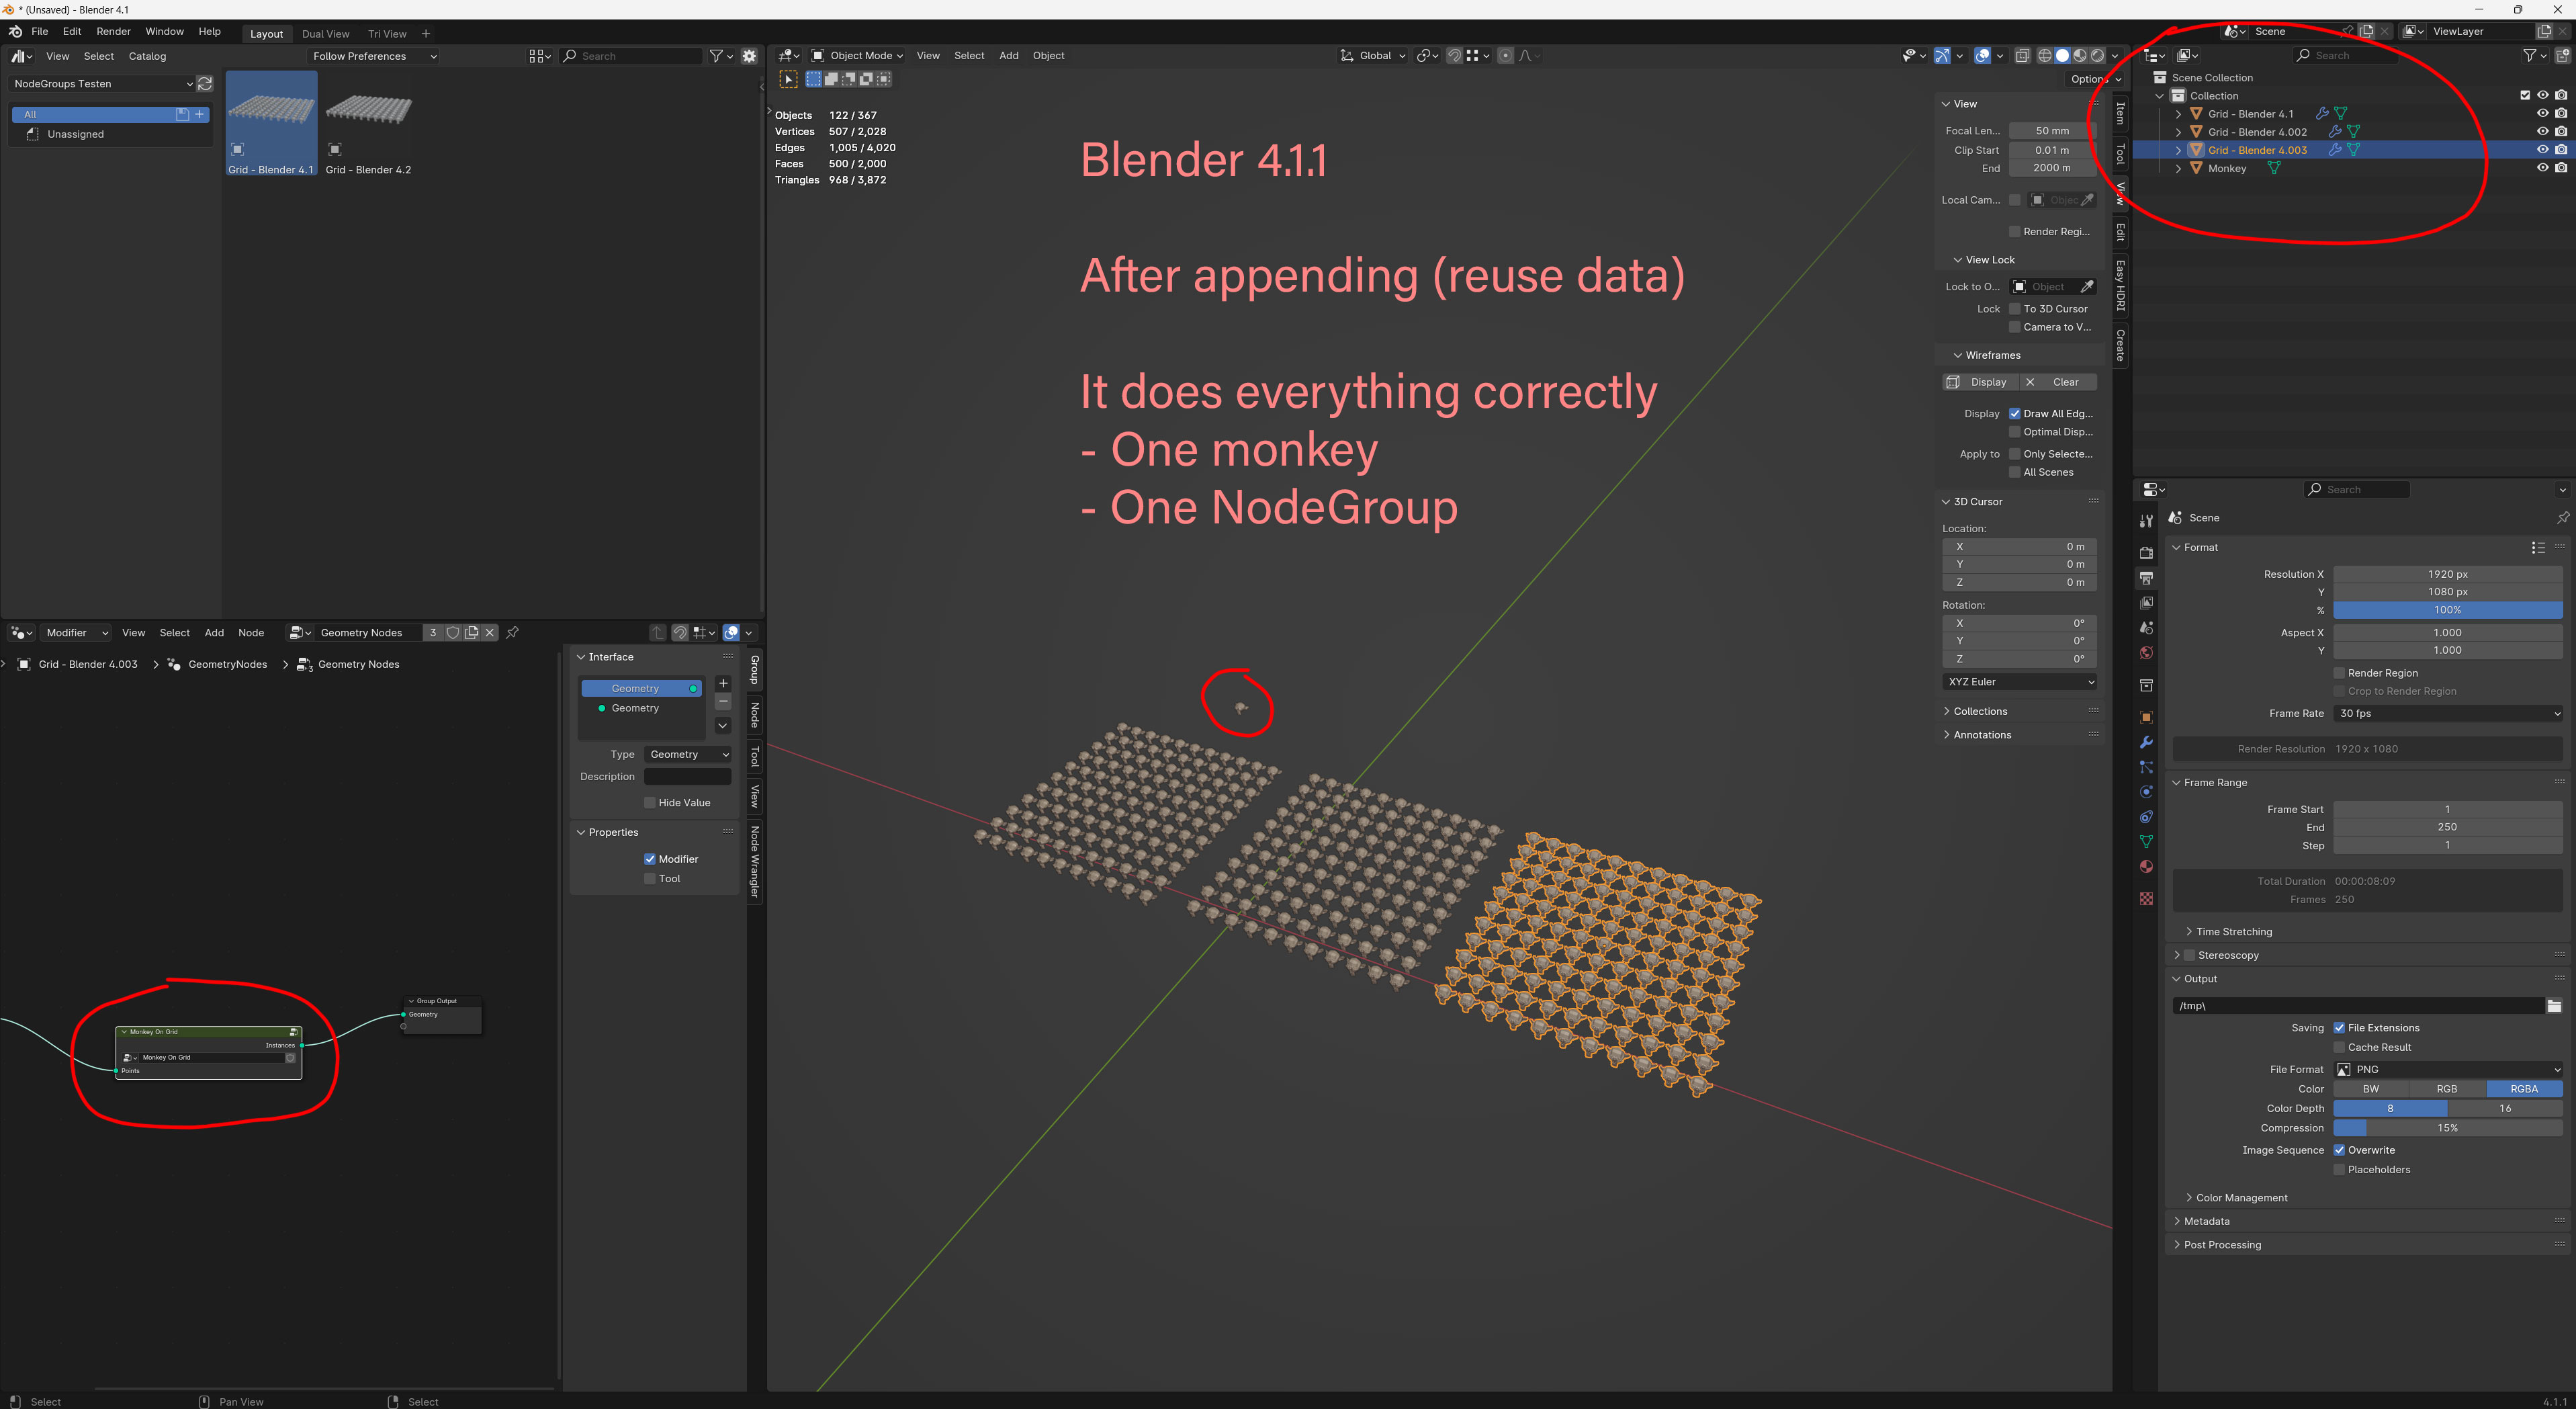The width and height of the screenshot is (2576, 1409).
Task: Switch viewport to rendered shading
Action: 2098,56
